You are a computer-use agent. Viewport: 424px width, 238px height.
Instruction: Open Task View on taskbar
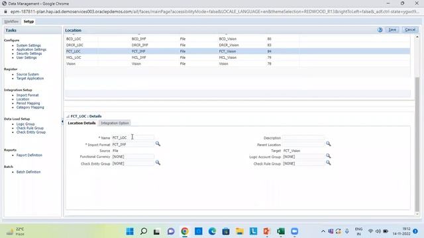coord(157,231)
